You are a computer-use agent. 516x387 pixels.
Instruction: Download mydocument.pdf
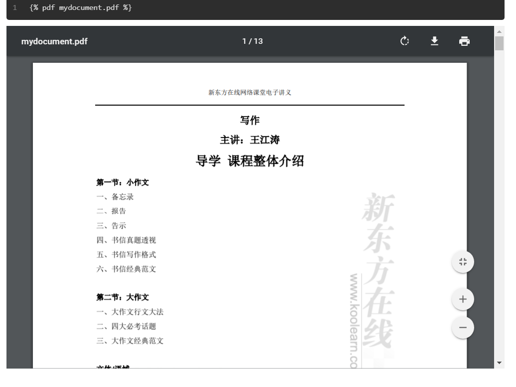434,41
